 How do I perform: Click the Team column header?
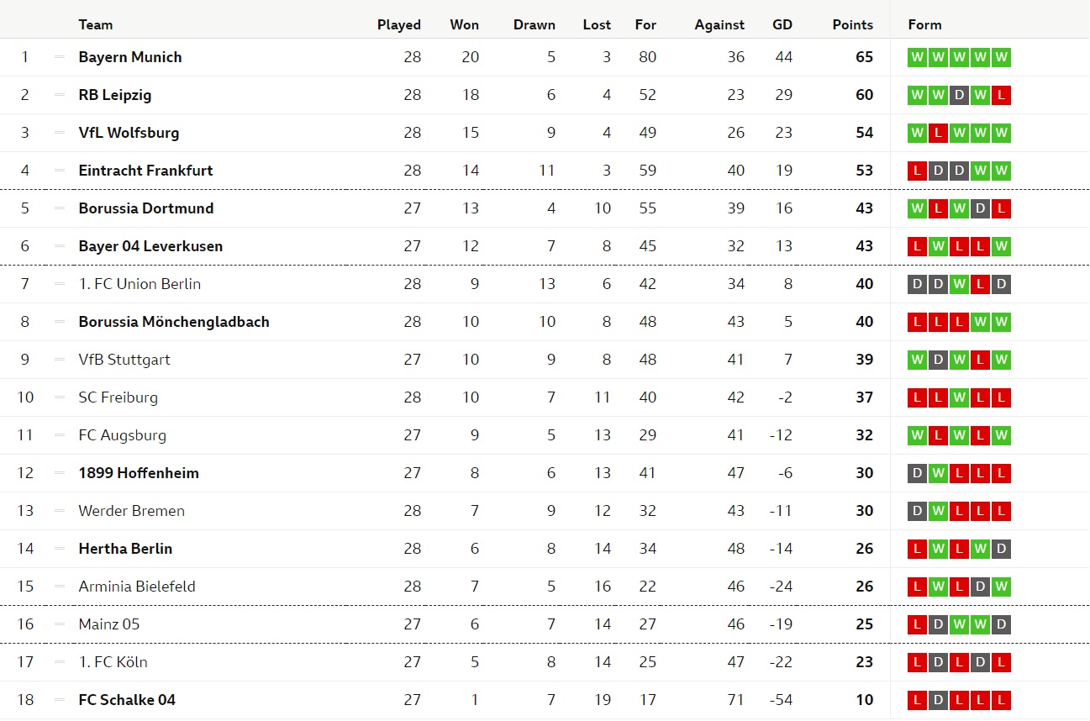click(96, 24)
